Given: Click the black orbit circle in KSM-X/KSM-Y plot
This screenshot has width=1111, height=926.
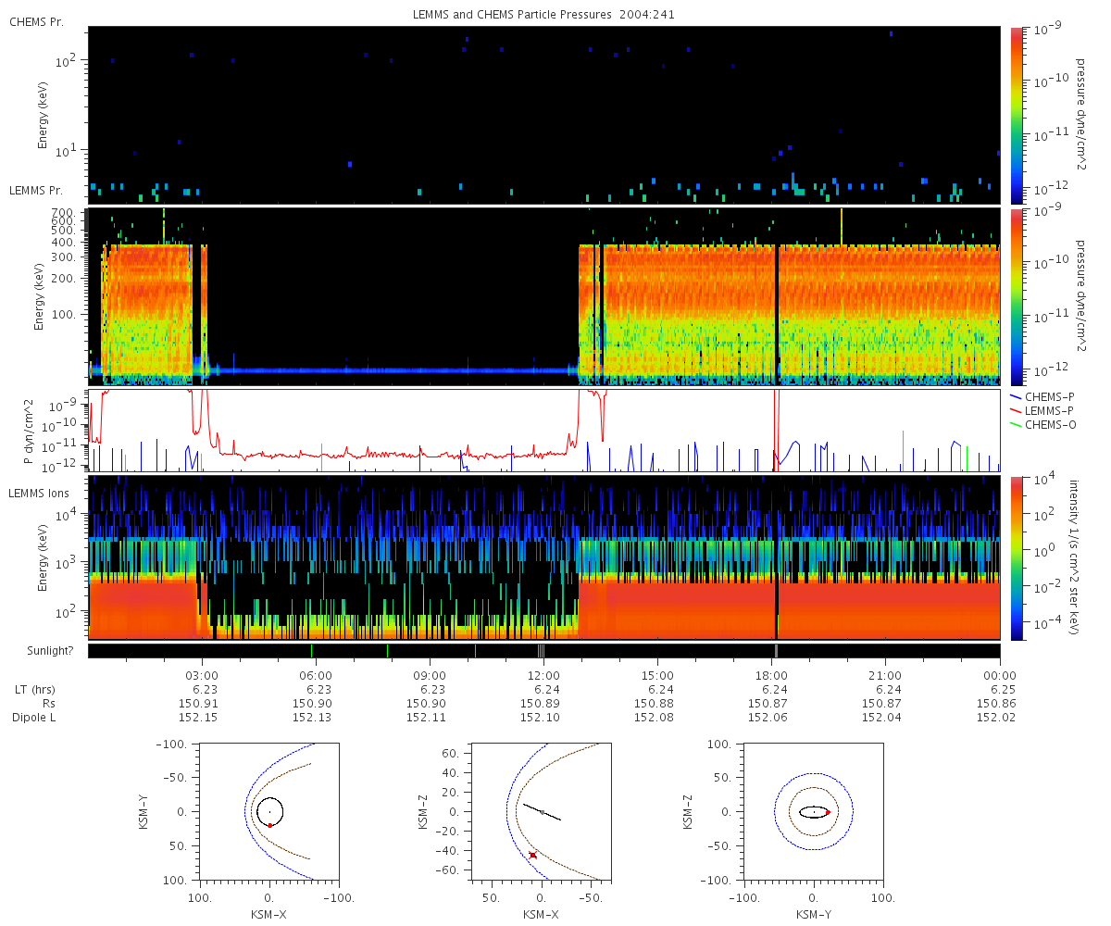Looking at the screenshot, I should [x=269, y=811].
